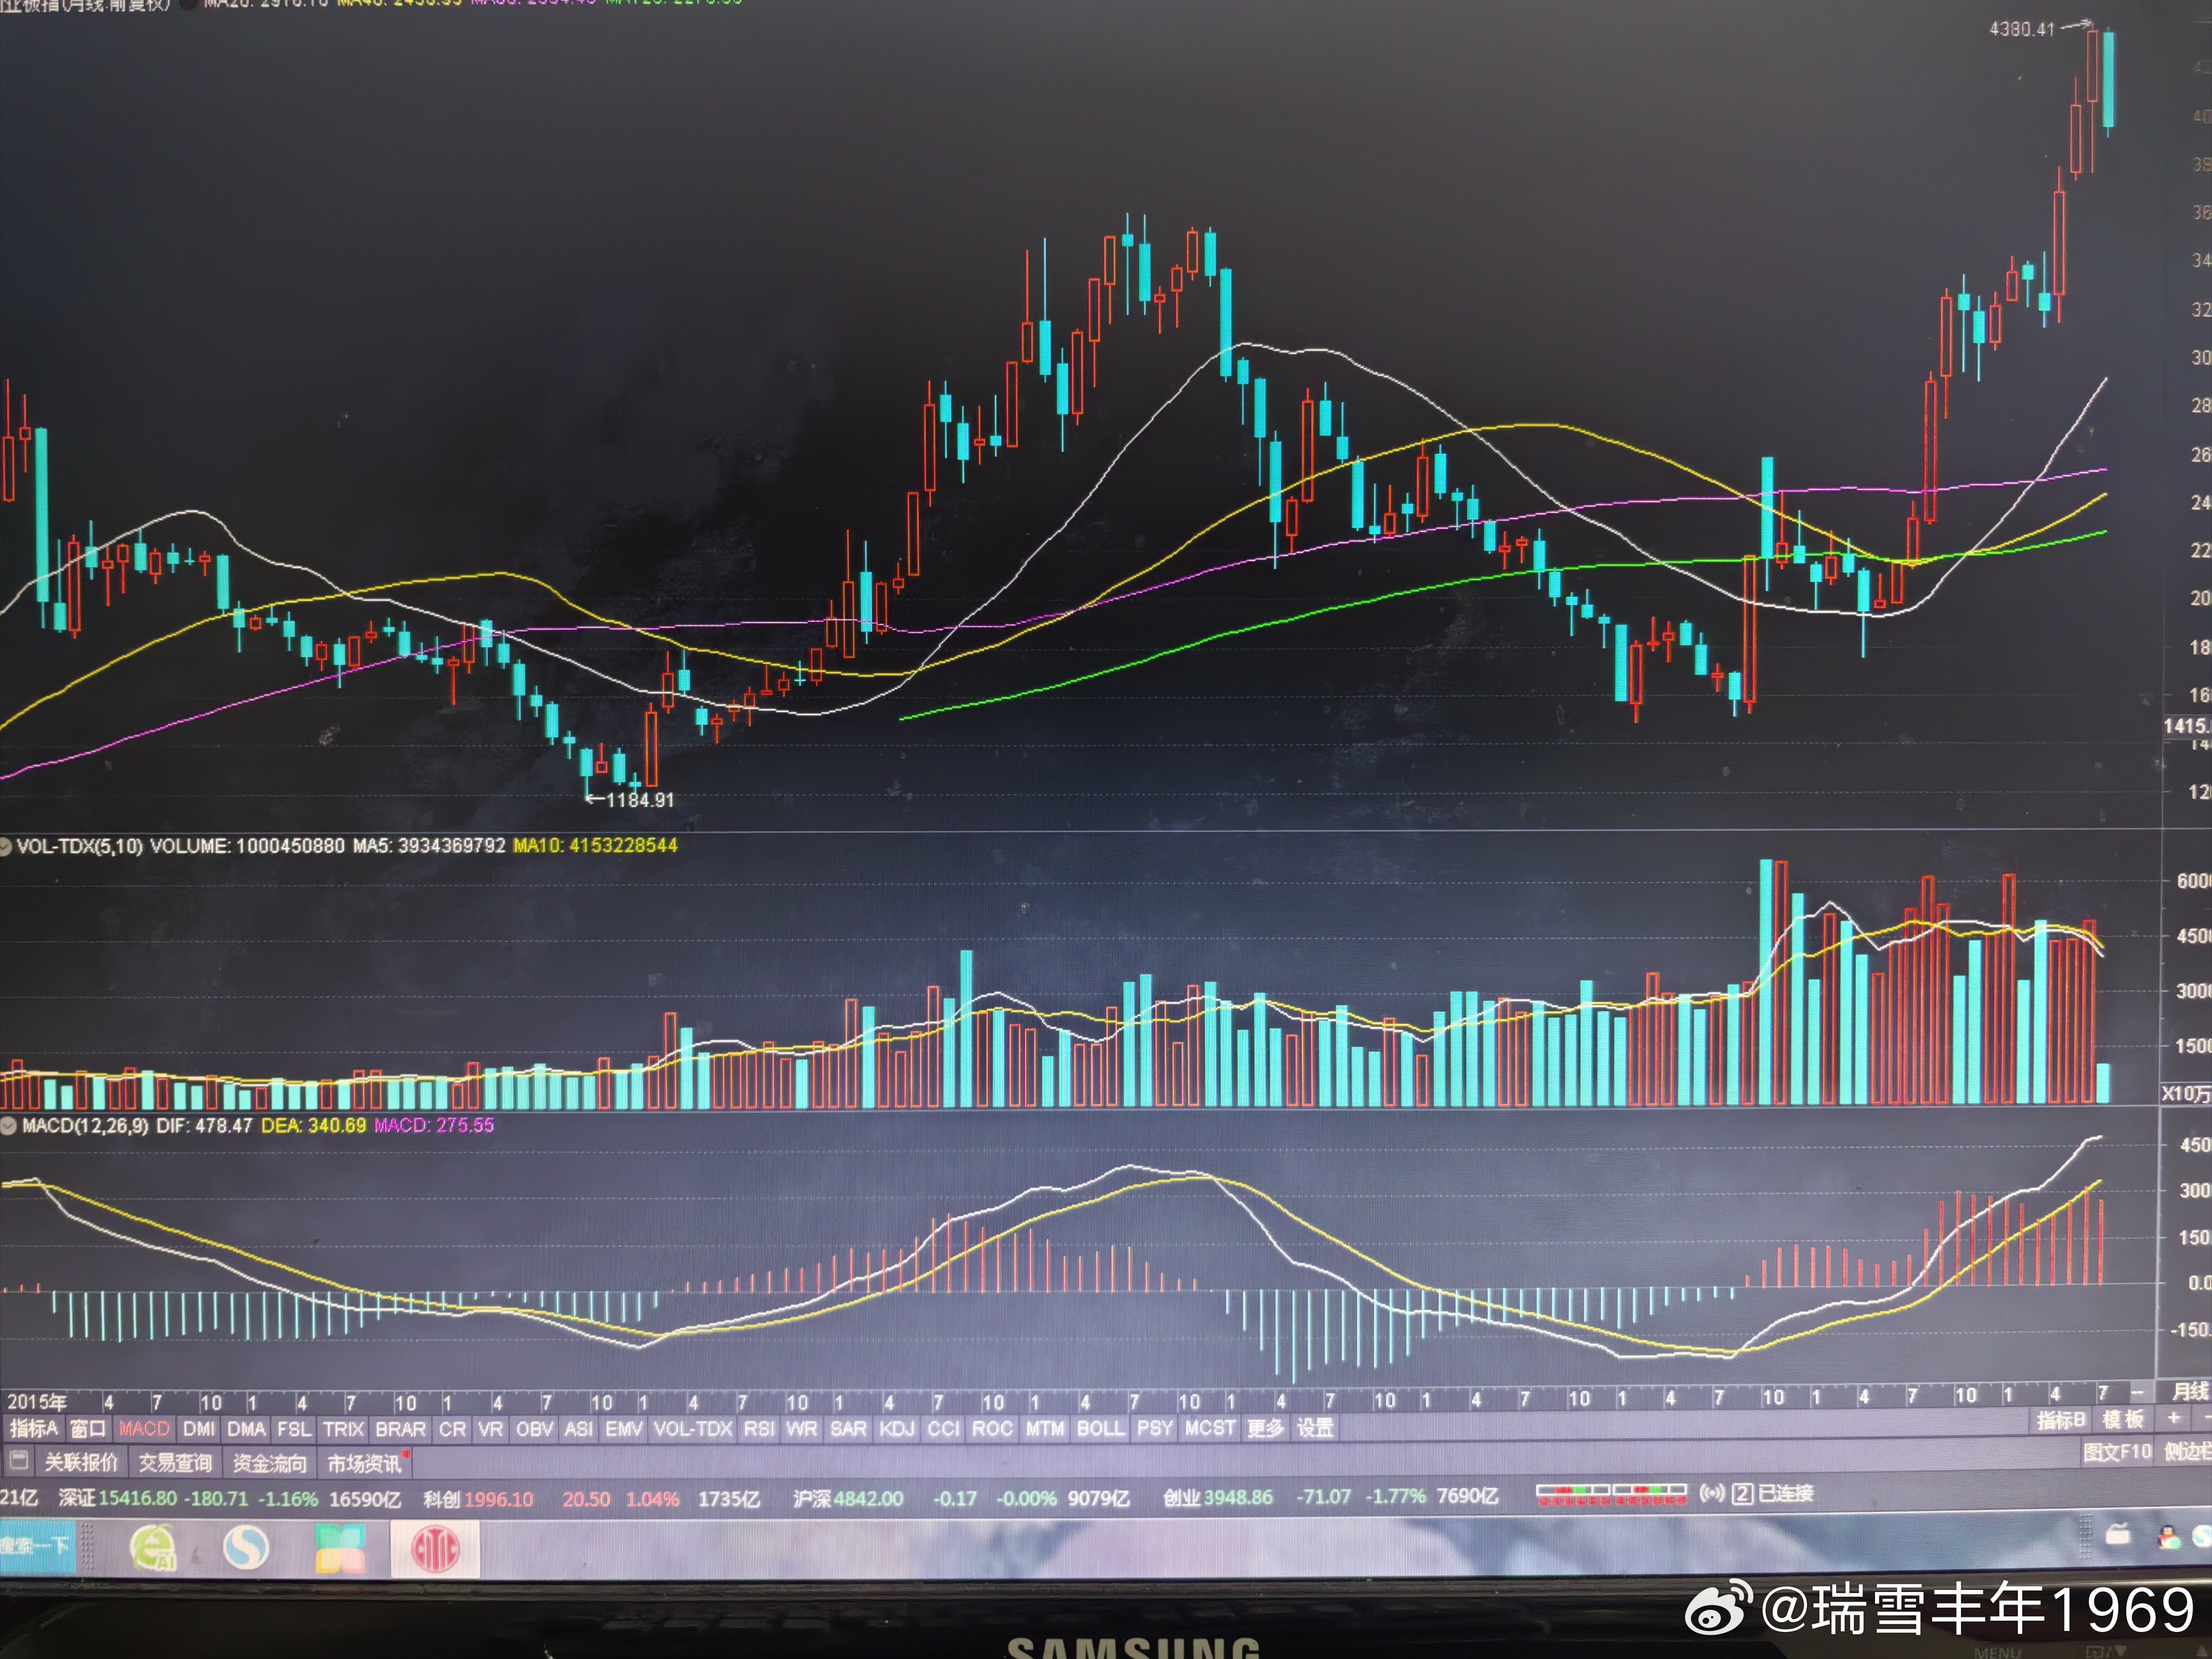Select the CR indicator tab
Image resolution: width=2212 pixels, height=1659 pixels.
pos(452,1429)
